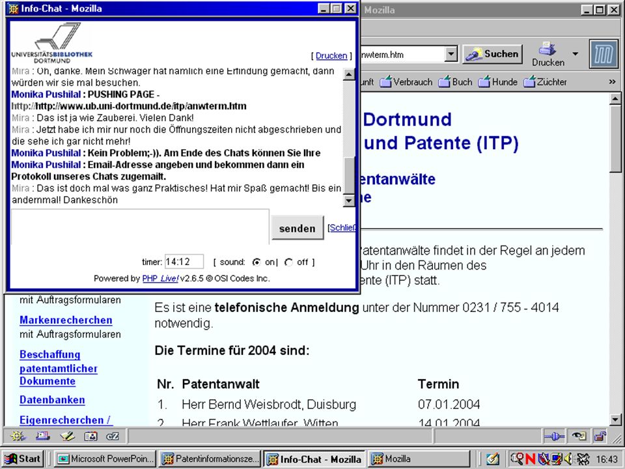Click the 'Termin' column header
Screen dimensions: 625x469
438,384
